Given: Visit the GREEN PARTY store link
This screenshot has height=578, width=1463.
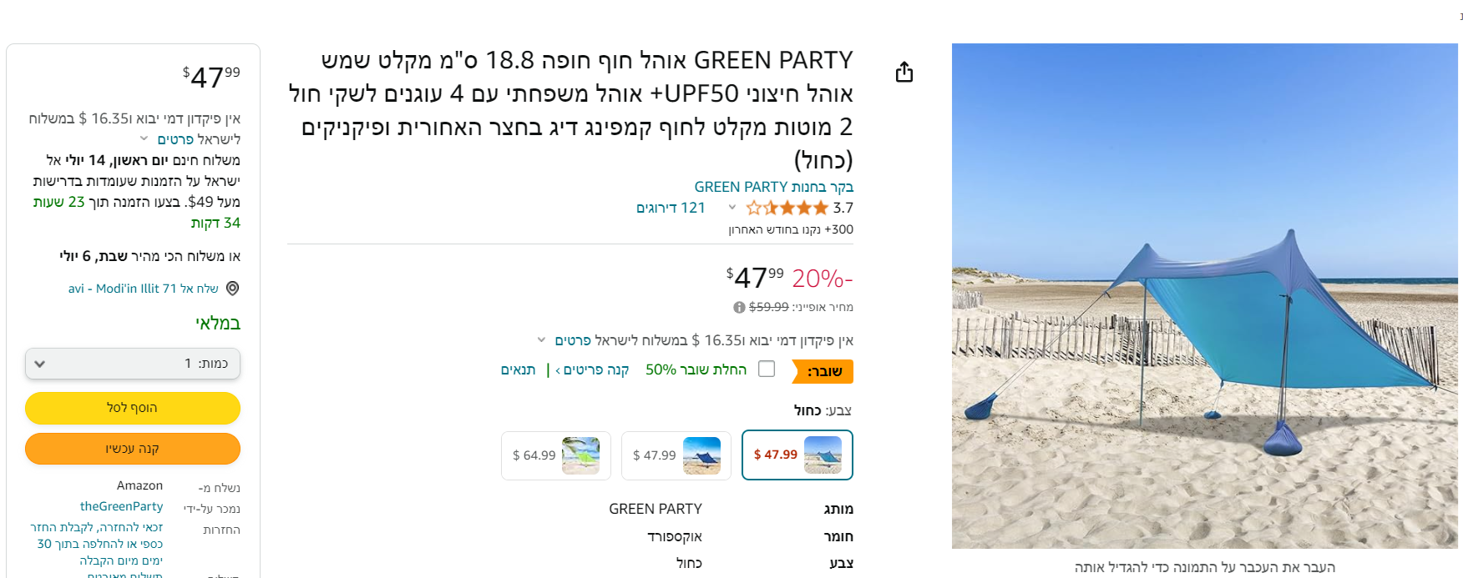Looking at the screenshot, I should [773, 187].
